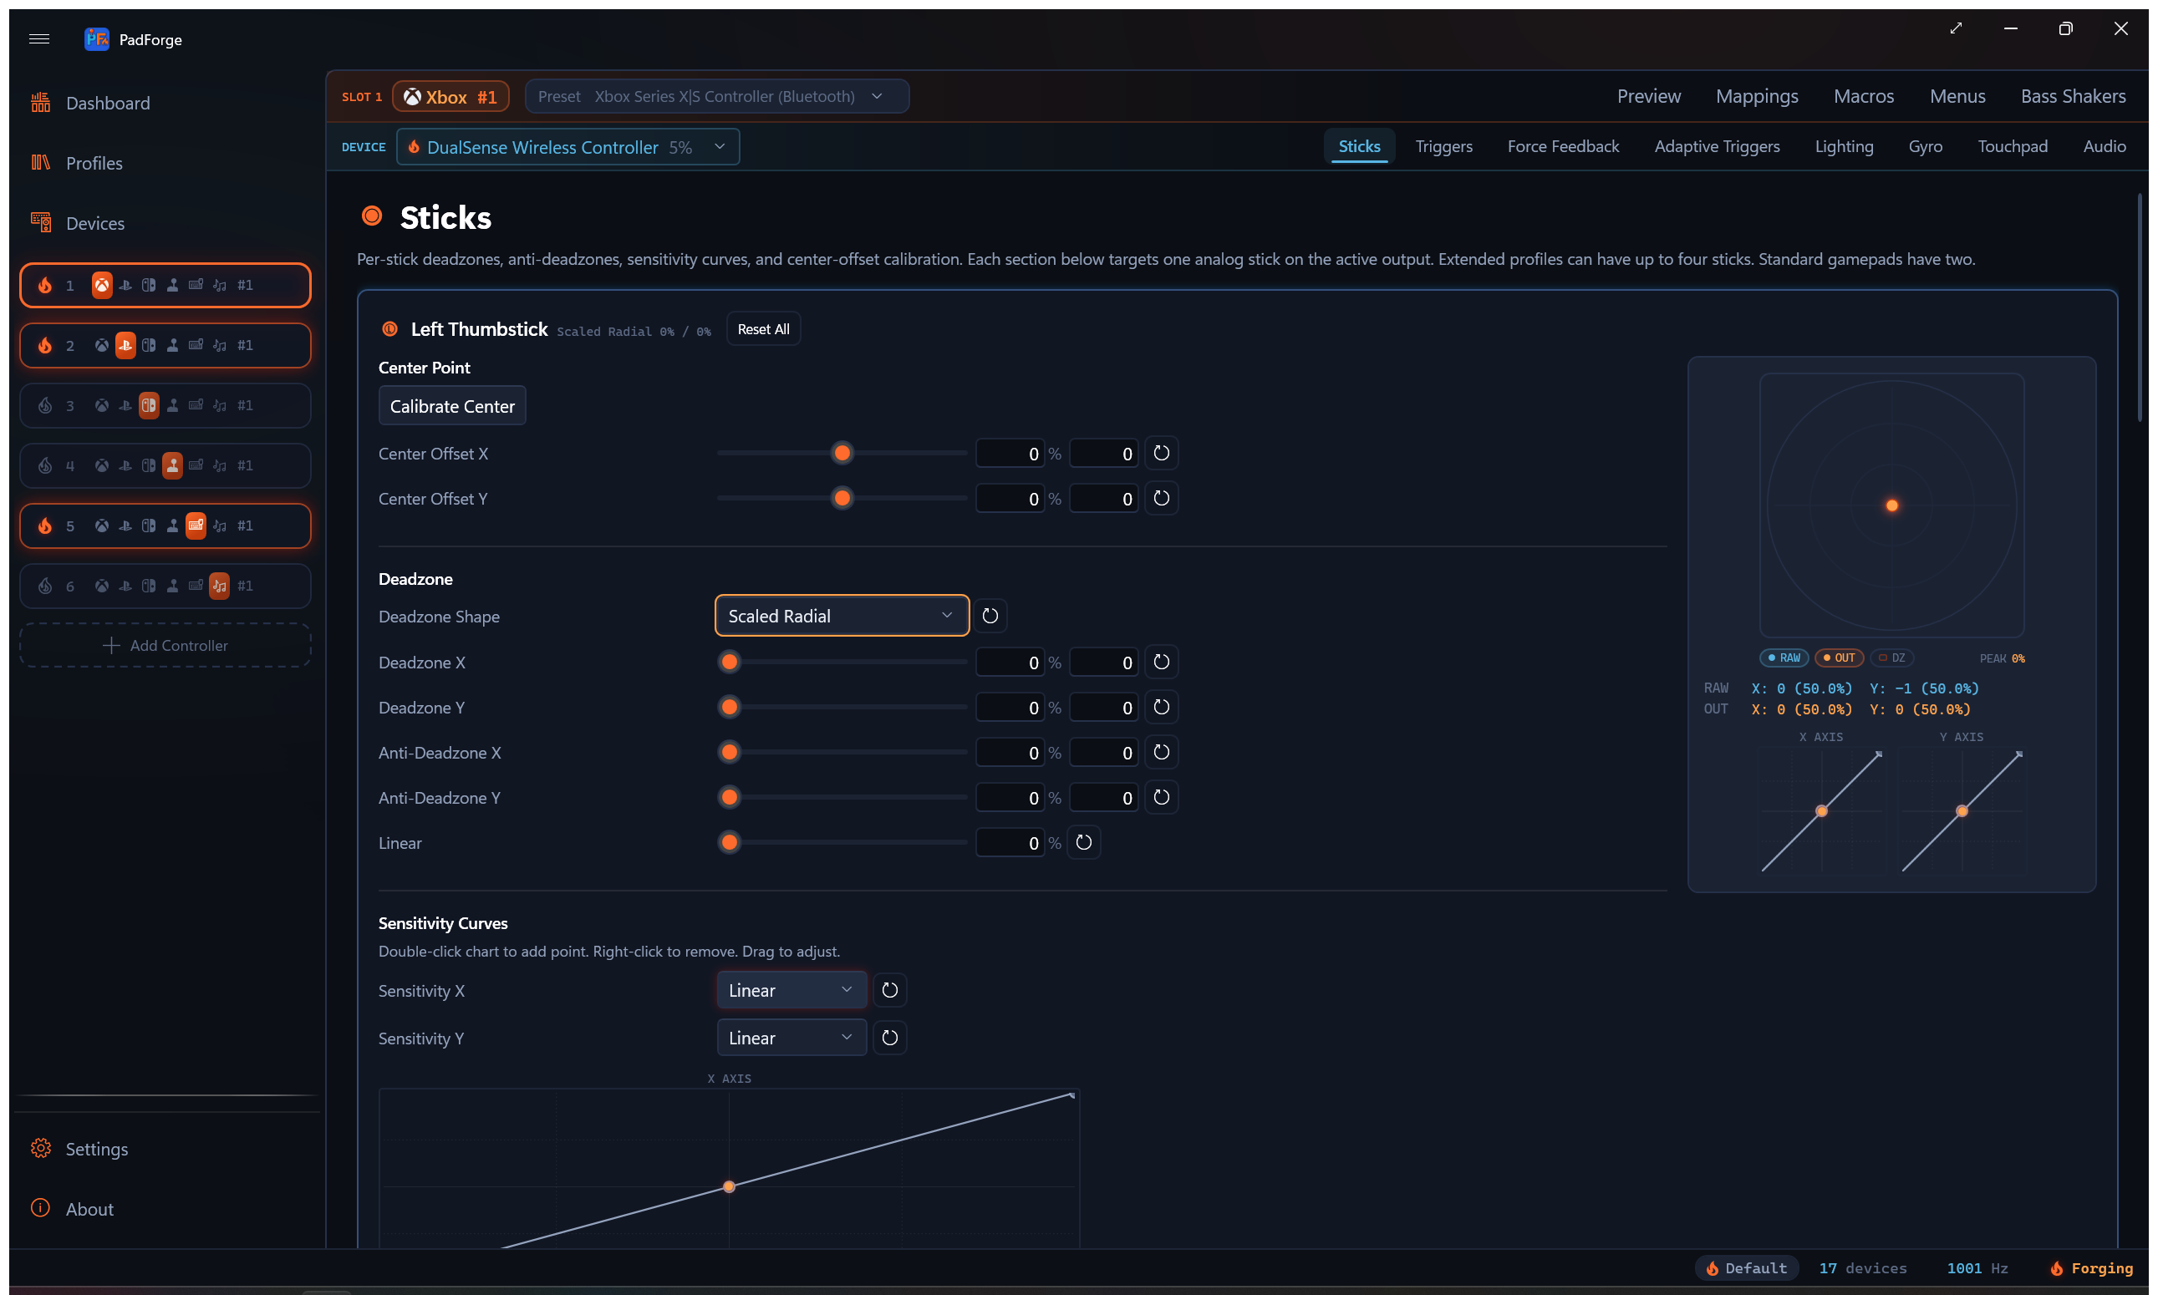Open the Macros tab
The width and height of the screenshot is (2158, 1295).
[x=1863, y=97]
